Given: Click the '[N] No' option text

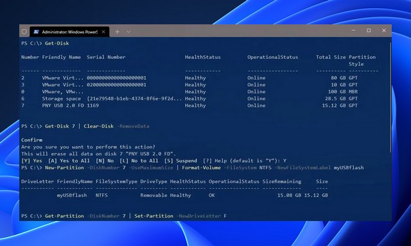Looking at the screenshot, I should pos(105,161).
